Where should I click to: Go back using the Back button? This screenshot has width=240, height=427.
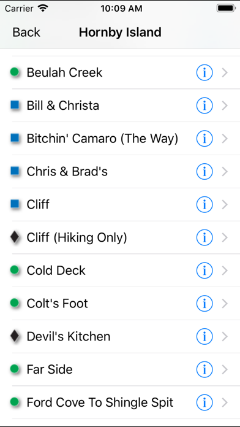[26, 33]
